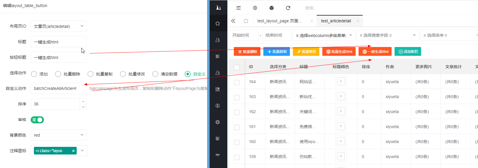This screenshot has height=168, width=478.
Task: Toggle the 审核 switch
Action: [37, 120]
